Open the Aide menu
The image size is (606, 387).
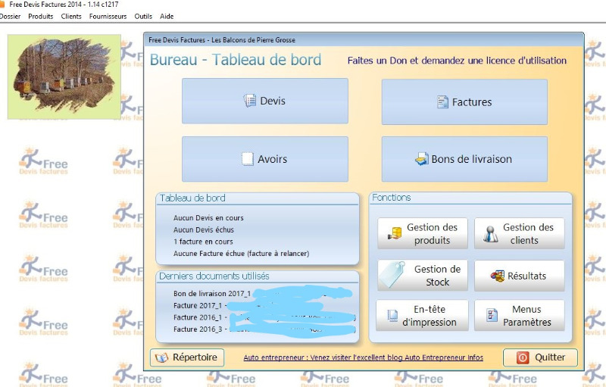[167, 16]
